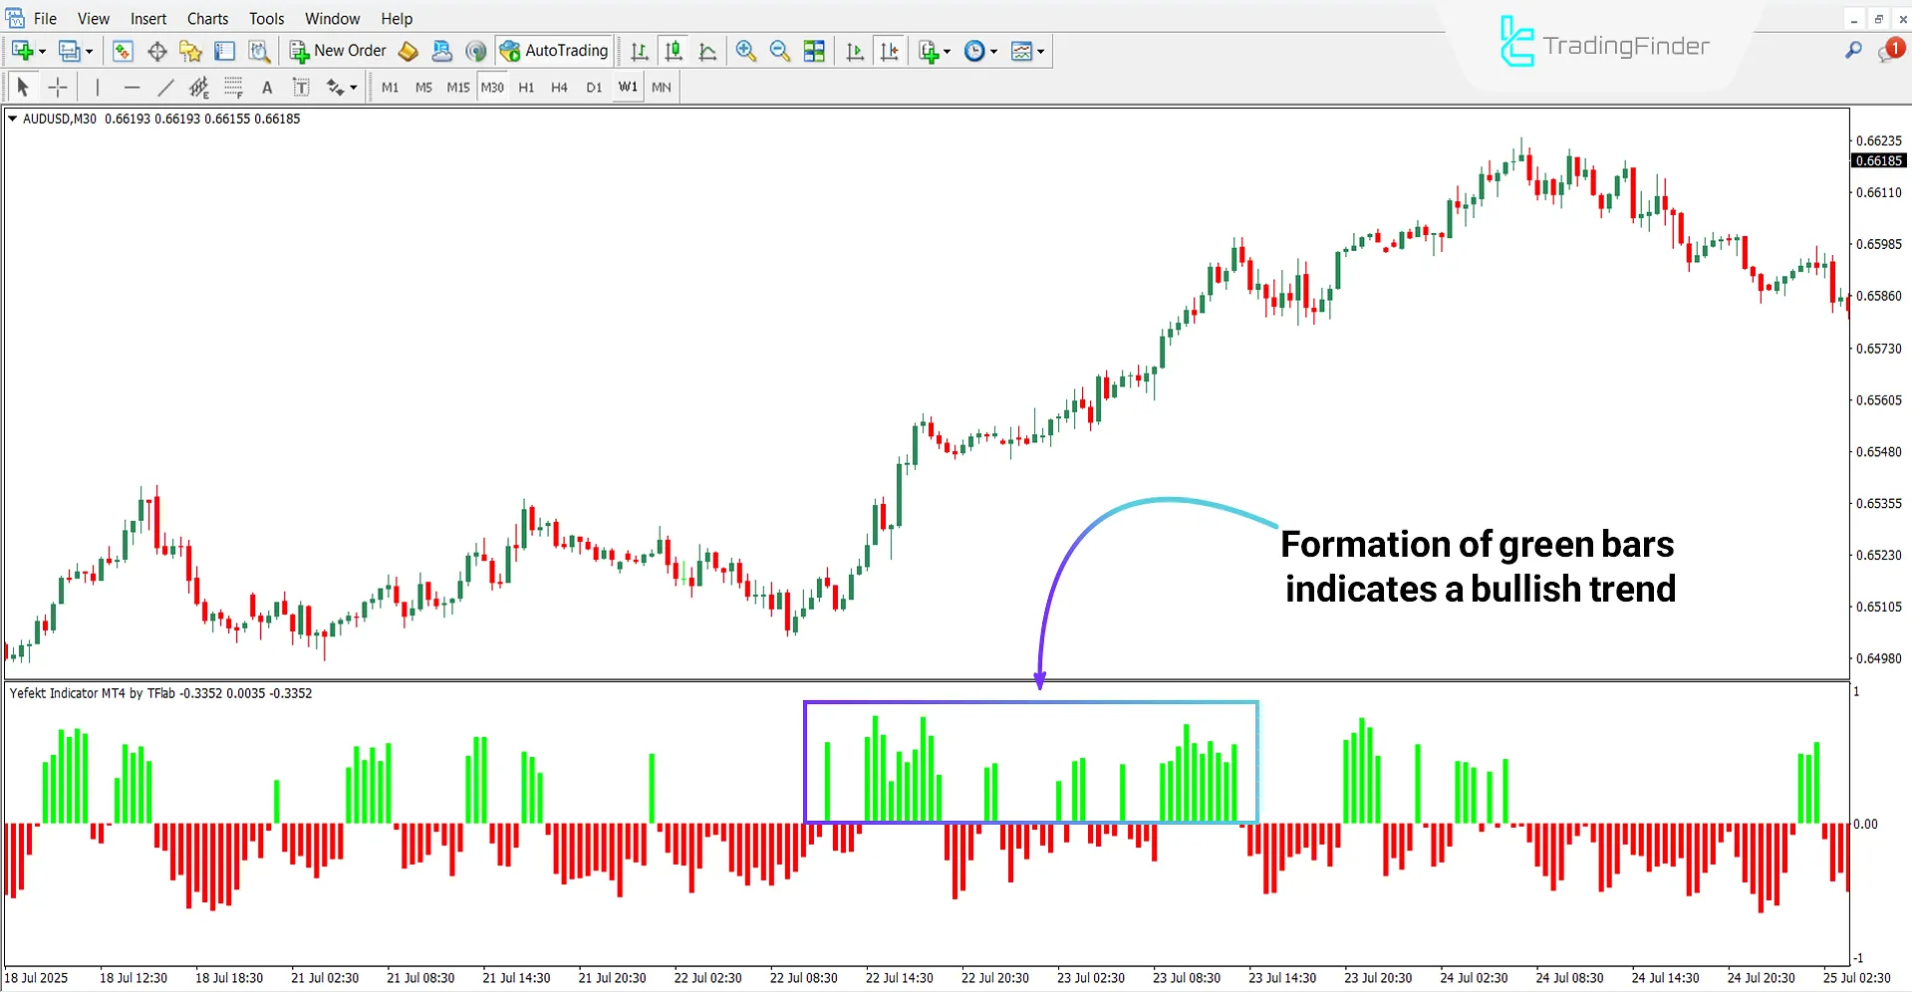
Task: Click the highlighted price 0.66185 on the scale
Action: tap(1879, 160)
